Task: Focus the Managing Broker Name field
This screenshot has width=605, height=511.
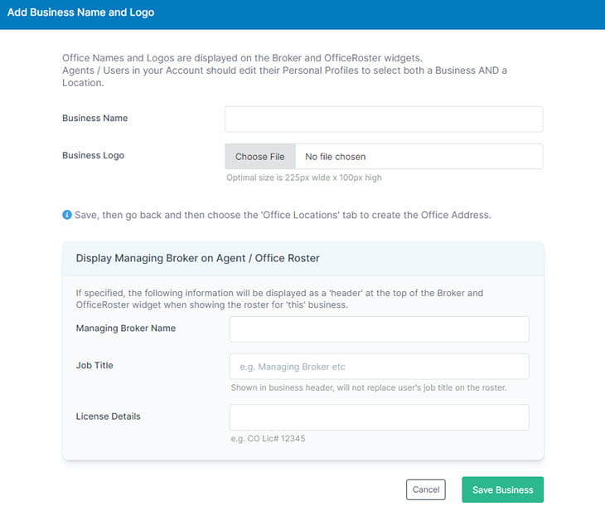Action: point(380,329)
